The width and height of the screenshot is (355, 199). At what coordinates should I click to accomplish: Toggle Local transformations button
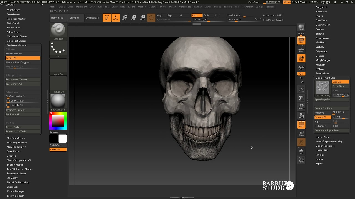[x=301, y=58]
